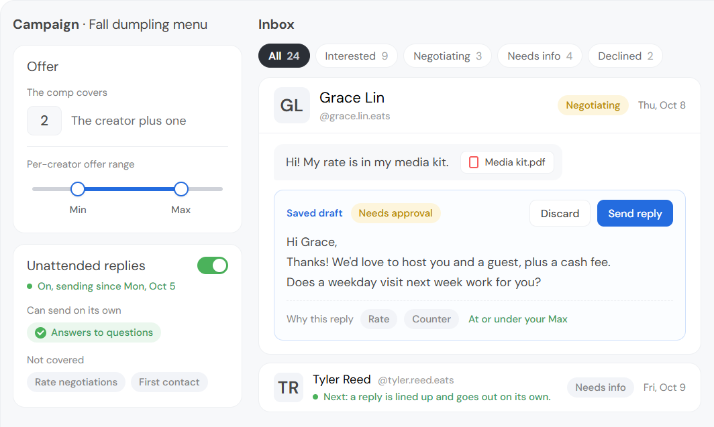Filter inbox by Declined
Viewport: 714px width, 427px height.
coord(625,56)
